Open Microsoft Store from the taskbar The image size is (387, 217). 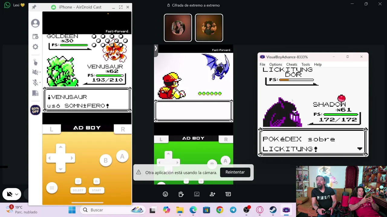[207, 210]
